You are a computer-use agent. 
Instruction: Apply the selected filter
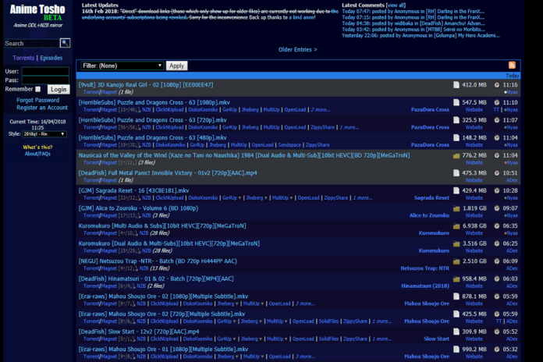pyautogui.click(x=176, y=66)
